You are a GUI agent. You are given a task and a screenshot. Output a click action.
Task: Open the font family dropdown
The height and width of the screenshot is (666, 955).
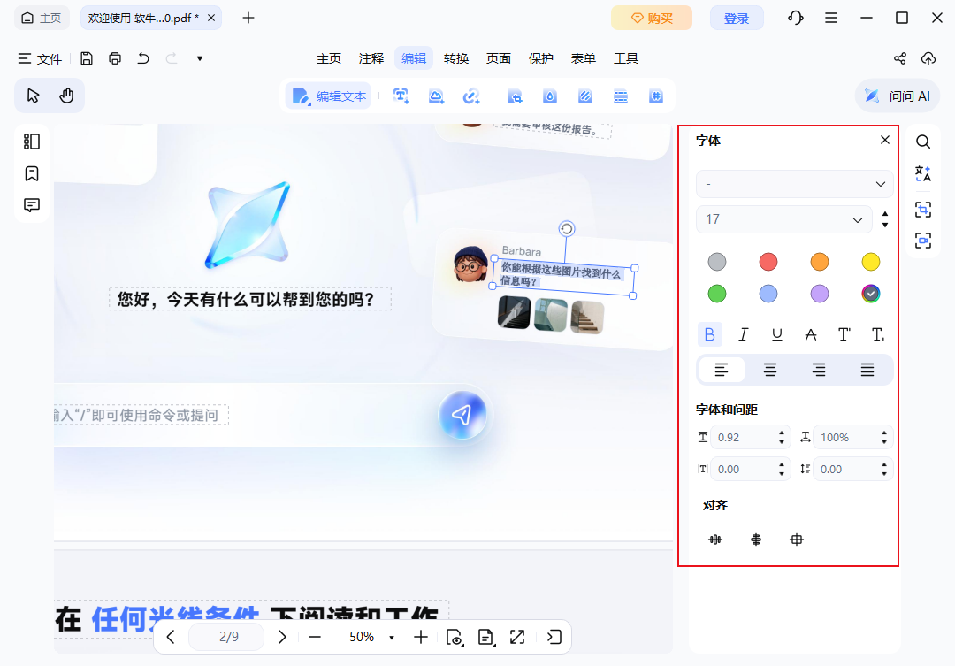[x=794, y=184]
